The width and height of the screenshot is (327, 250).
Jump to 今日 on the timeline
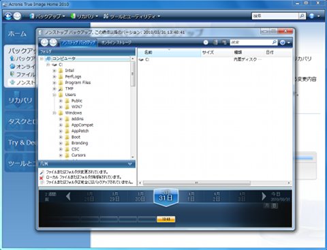(x=276, y=194)
